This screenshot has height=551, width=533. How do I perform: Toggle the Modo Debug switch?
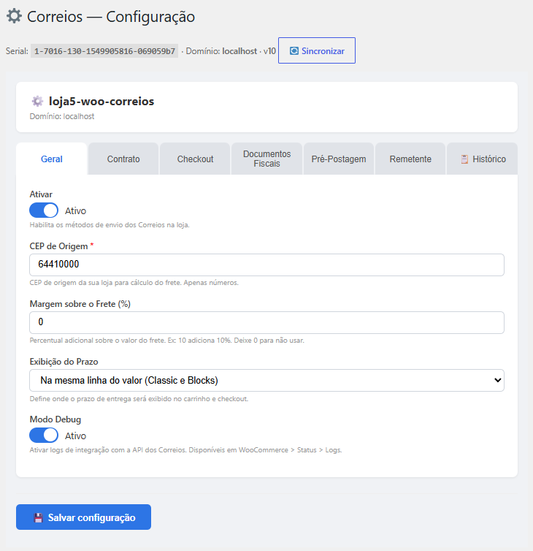pyautogui.click(x=44, y=436)
